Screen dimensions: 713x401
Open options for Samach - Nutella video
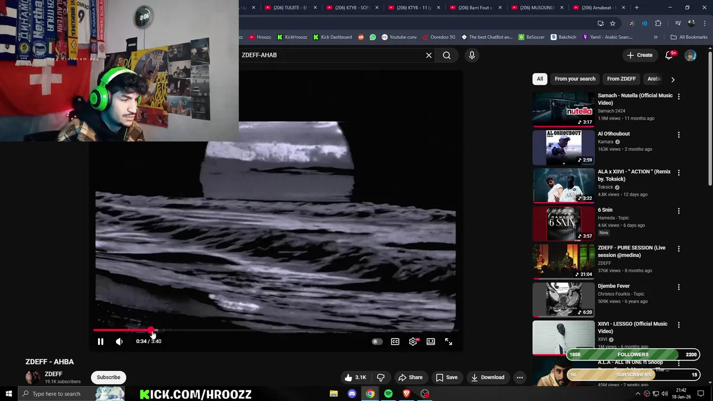(678, 96)
